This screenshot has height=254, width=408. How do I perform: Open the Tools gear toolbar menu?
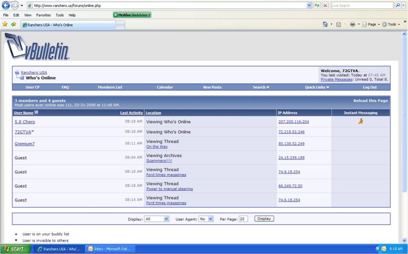click(391, 25)
